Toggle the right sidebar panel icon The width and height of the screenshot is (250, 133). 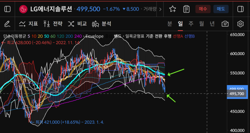[240, 9]
